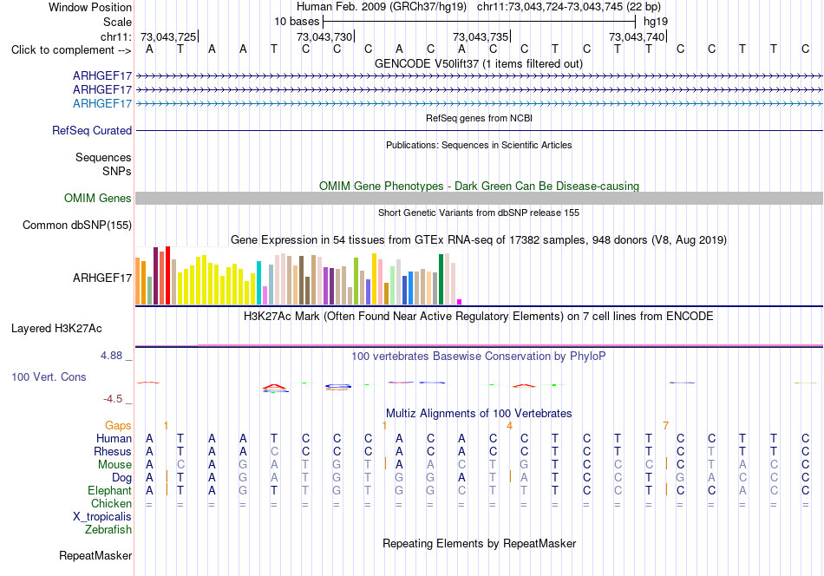
Task: Click the 'Repeating Elements by RepeatMasker' title
Action: click(x=479, y=543)
